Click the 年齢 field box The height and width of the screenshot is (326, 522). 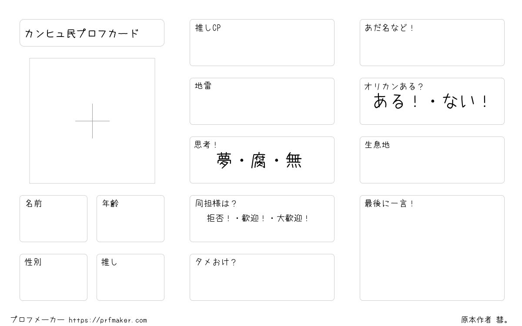point(130,219)
